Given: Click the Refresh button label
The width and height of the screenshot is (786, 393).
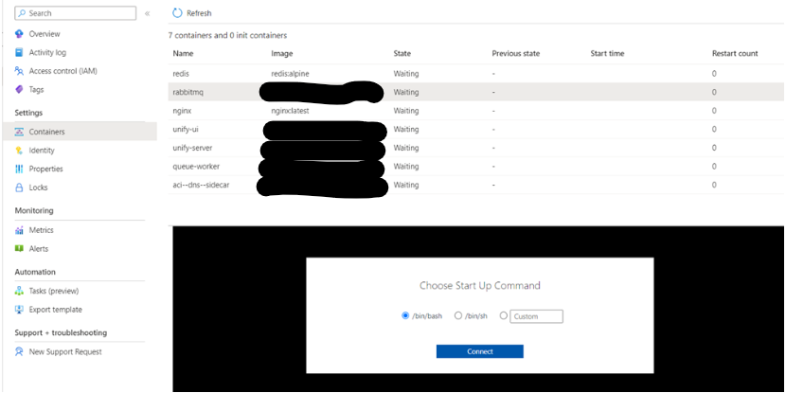Looking at the screenshot, I should click(199, 13).
